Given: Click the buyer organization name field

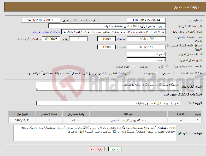Looking at the screenshot, I should coord(107,26).
